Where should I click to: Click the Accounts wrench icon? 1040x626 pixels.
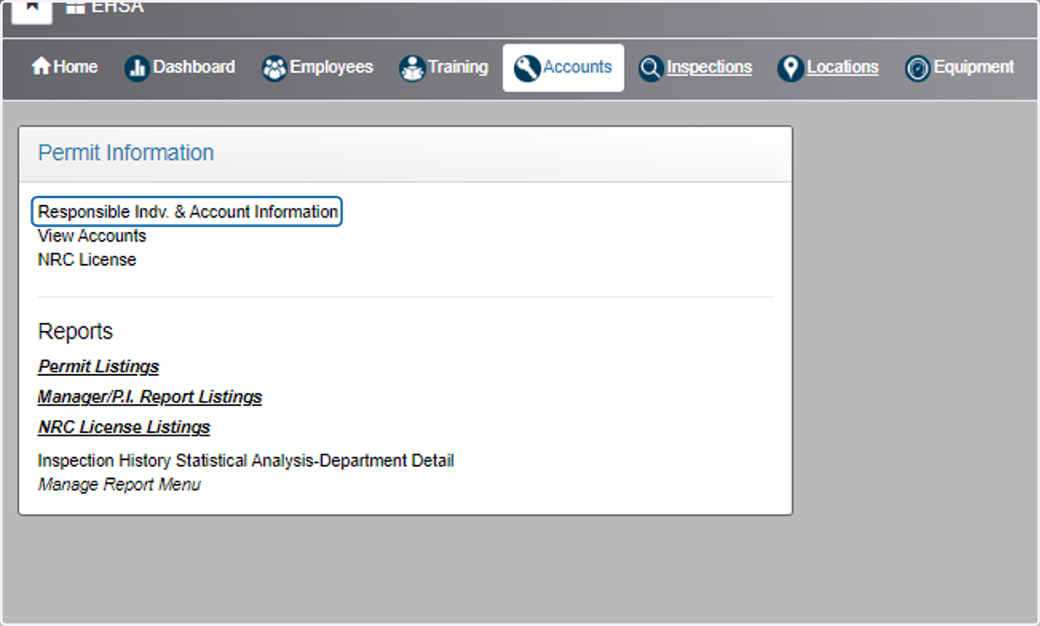click(x=527, y=68)
